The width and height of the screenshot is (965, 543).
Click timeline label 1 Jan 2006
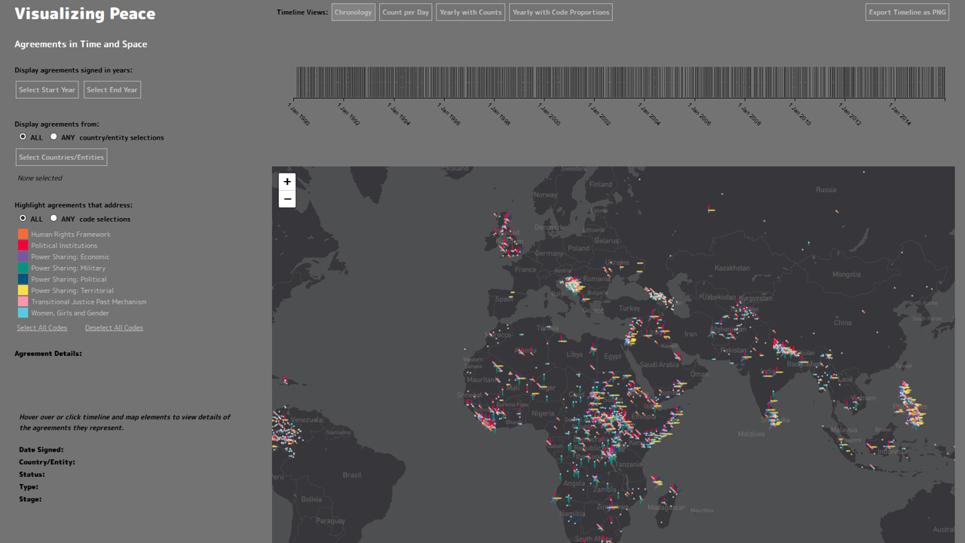coord(700,114)
